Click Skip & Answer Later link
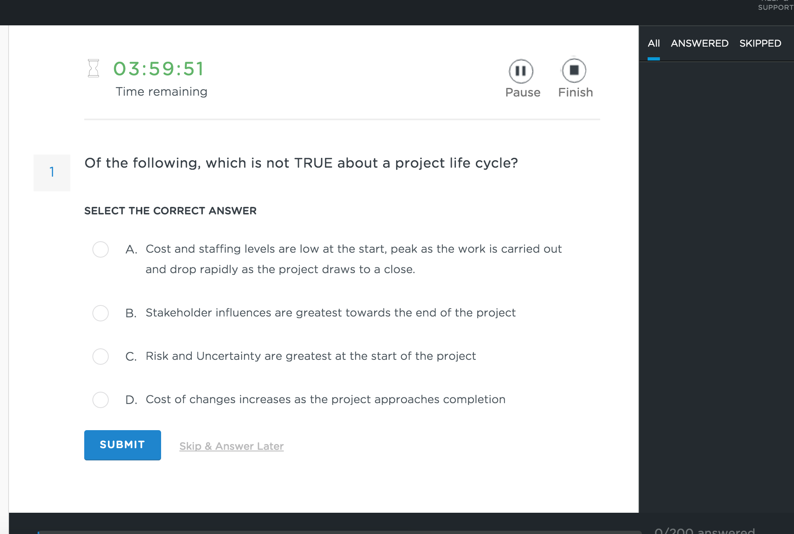 tap(231, 446)
